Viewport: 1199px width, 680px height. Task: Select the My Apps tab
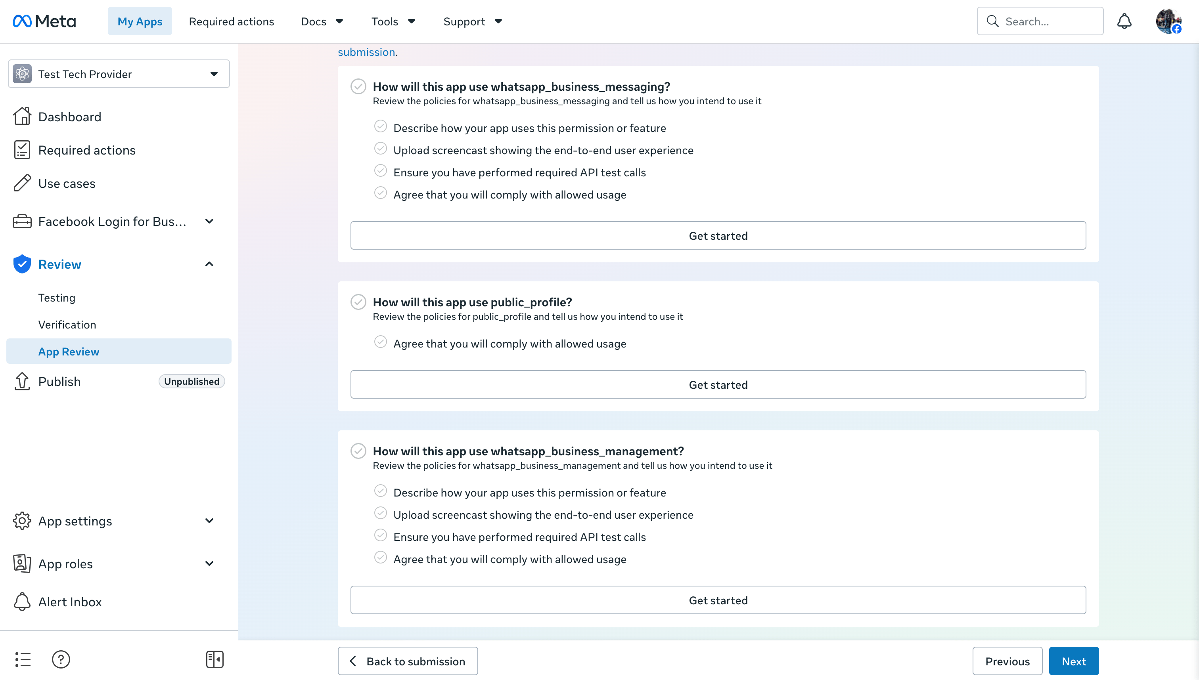pyautogui.click(x=140, y=21)
